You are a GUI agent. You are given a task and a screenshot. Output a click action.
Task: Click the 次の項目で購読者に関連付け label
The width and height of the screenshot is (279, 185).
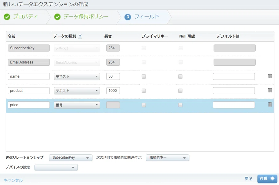click(119, 157)
